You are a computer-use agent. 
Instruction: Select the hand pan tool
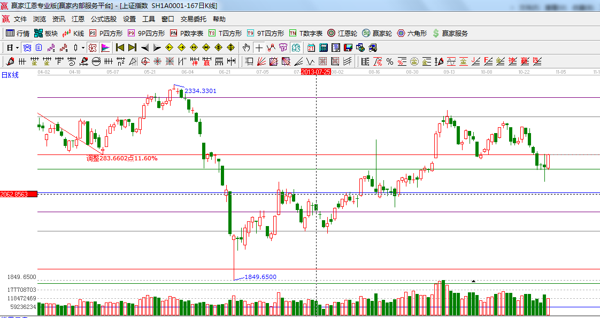(247, 48)
